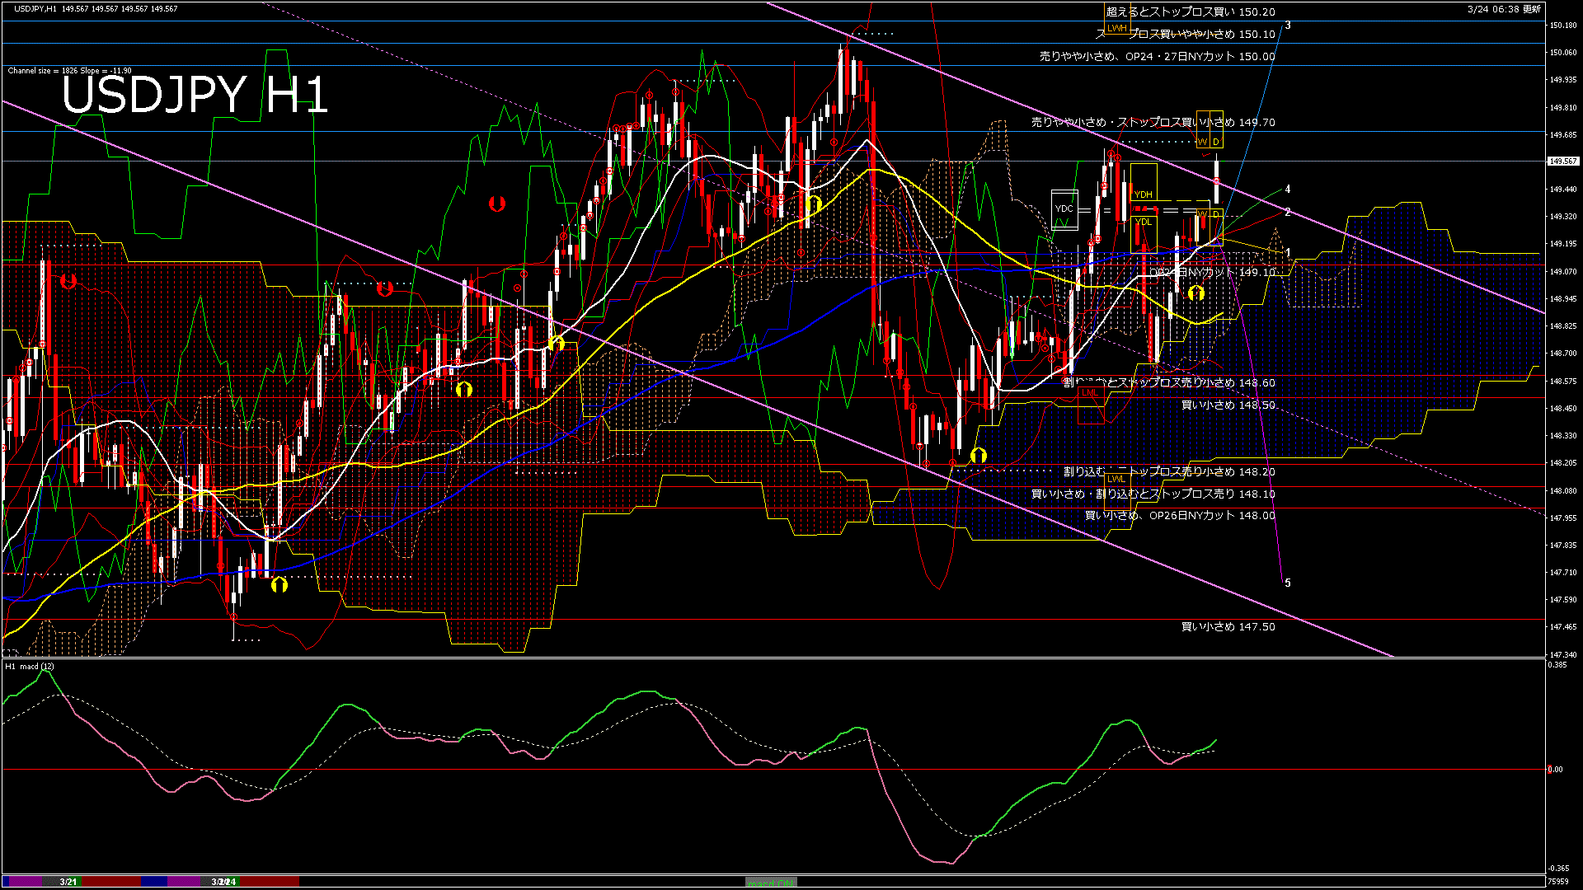The height and width of the screenshot is (890, 1583).
Task: Click yellow up arrow above the 148.20 label
Action: (979, 455)
